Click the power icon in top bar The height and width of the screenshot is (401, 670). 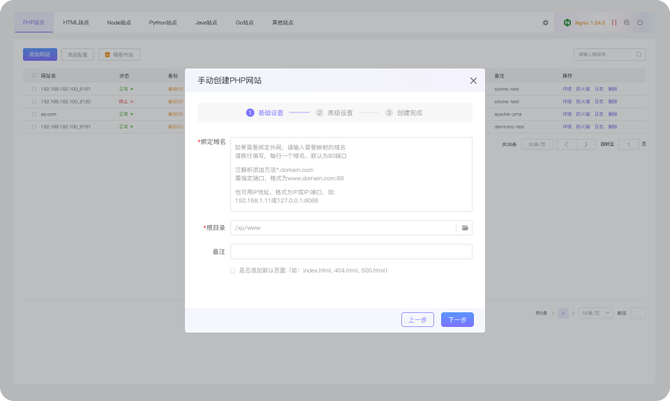tap(640, 22)
